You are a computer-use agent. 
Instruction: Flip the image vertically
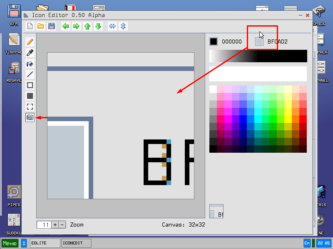click(x=122, y=26)
